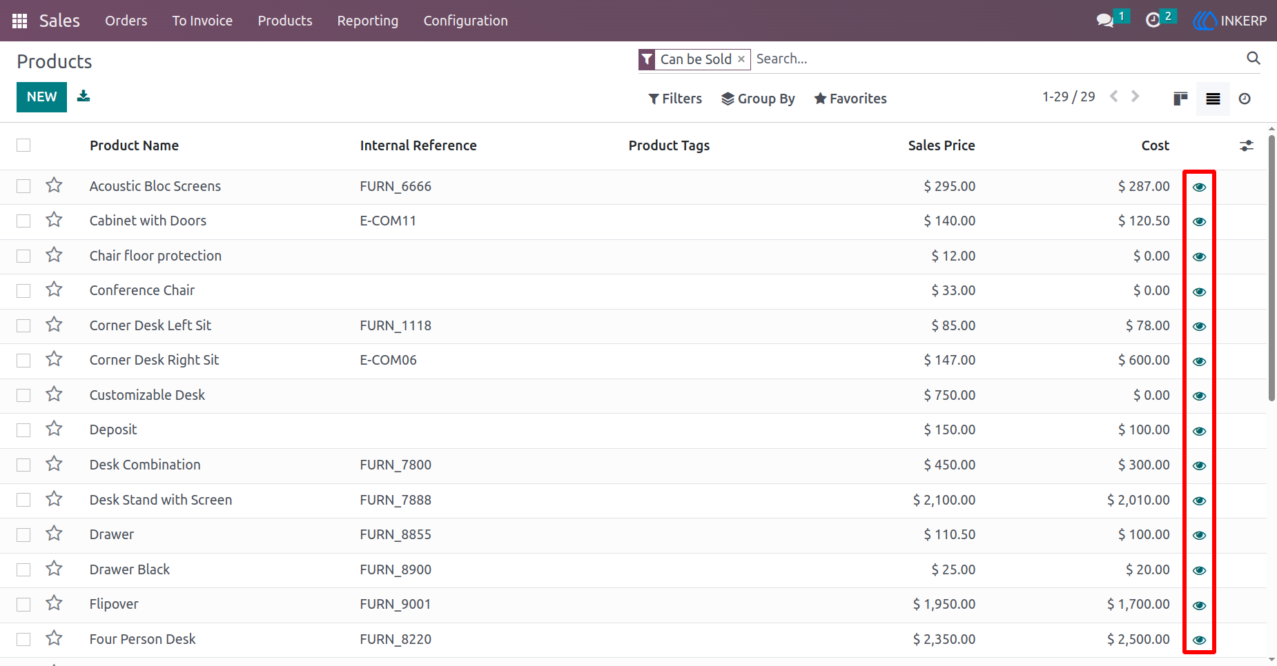Screen dimensions: 1277x666
Task: Open the Products menu
Action: click(x=285, y=21)
